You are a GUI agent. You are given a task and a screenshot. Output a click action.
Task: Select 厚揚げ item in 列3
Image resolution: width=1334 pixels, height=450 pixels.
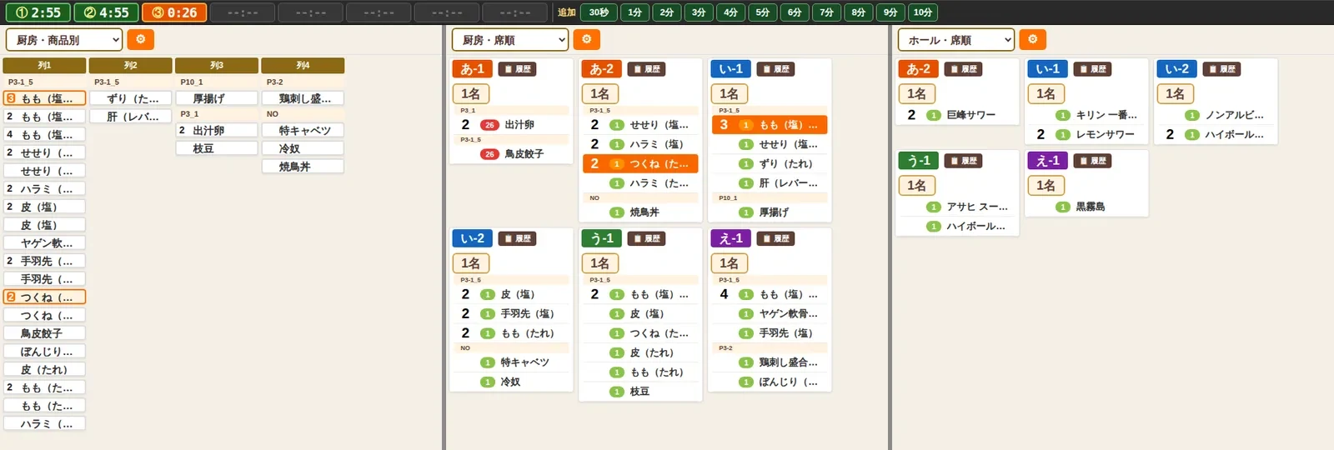[x=217, y=98]
